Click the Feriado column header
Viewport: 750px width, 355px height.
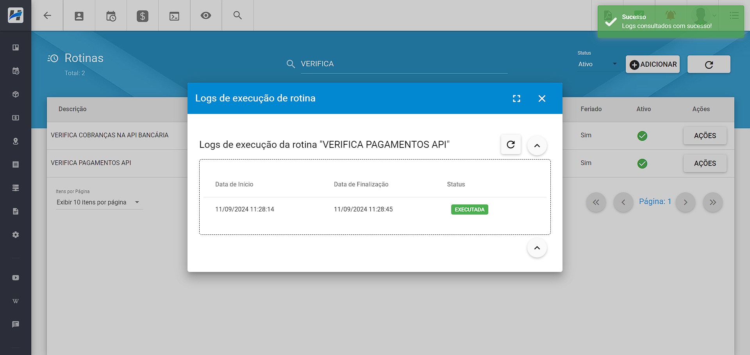click(591, 109)
